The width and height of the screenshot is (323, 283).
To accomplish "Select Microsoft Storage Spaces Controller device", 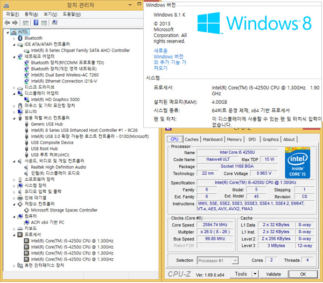I will (x=64, y=210).
